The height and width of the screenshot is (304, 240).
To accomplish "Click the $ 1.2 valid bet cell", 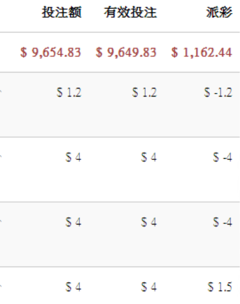I will point(145,92).
